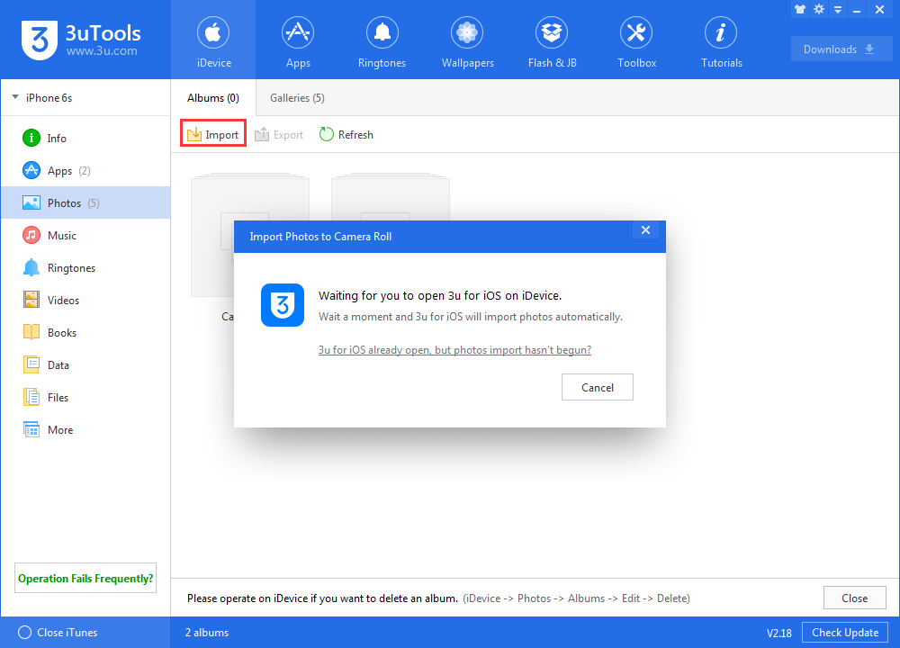Select the second album thumbnail
The image size is (900, 648).
click(391, 197)
